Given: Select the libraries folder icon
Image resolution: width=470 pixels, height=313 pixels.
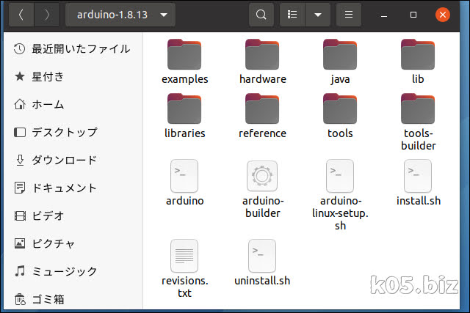Looking at the screenshot, I should pos(184,108).
